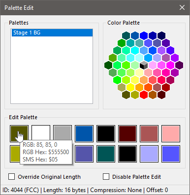This screenshot has height=195, width=190.
Task: Check the Disable Palette Edit box
Action: click(106, 177)
